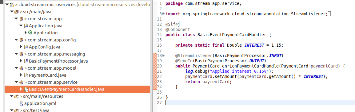
Task: Click the BasicPaymentProcessor.java interface file icon
Action: point(26,61)
